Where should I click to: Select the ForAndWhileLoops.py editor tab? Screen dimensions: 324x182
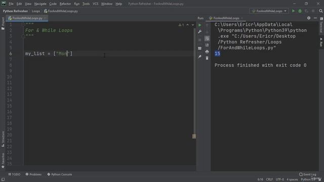pyautogui.click(x=27, y=18)
